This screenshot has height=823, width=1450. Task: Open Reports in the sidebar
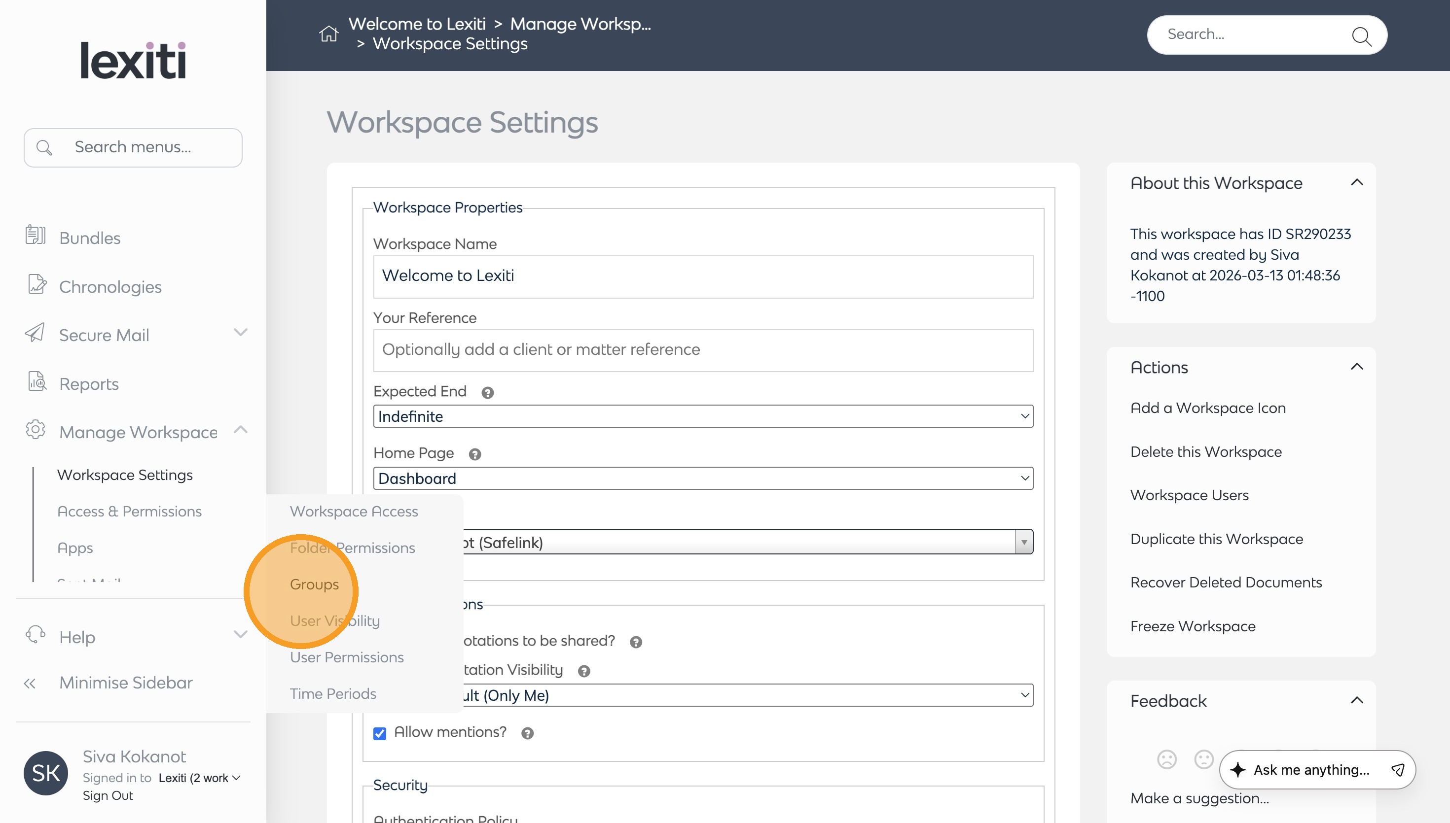click(x=89, y=384)
